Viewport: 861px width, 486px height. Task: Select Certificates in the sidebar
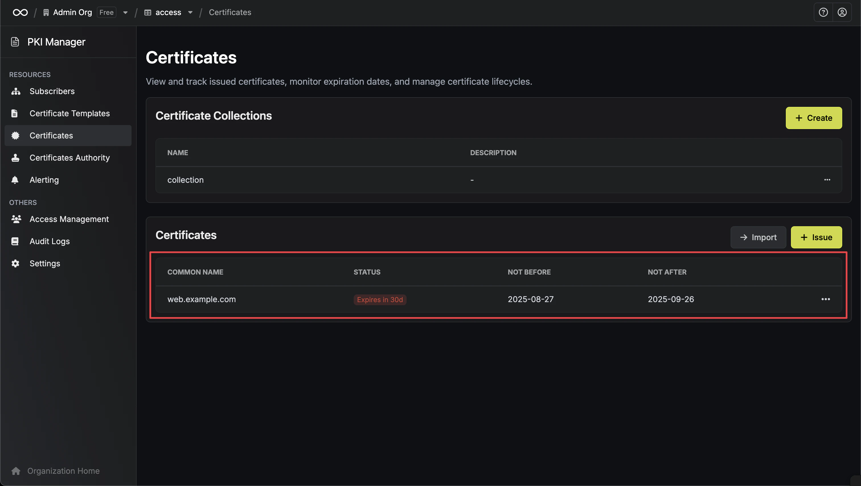pyautogui.click(x=68, y=136)
